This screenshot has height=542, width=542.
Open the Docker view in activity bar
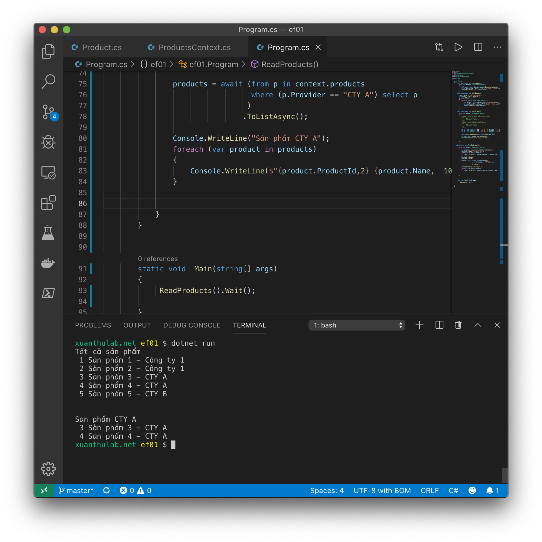[x=48, y=263]
